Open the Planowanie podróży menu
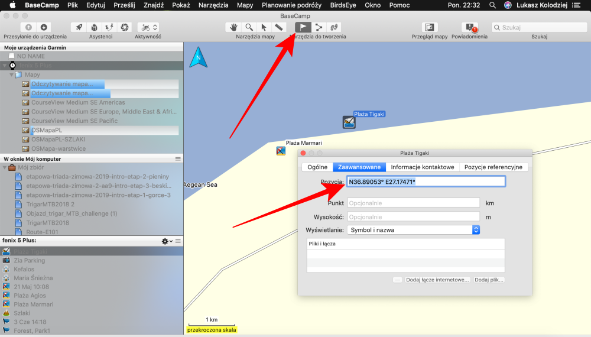 (292, 5)
